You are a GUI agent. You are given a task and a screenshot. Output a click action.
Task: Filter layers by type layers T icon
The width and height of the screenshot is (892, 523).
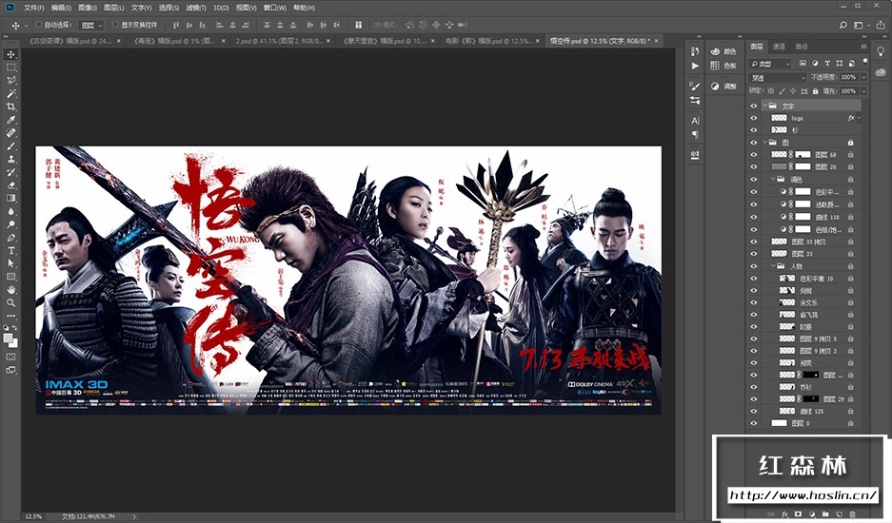(827, 63)
